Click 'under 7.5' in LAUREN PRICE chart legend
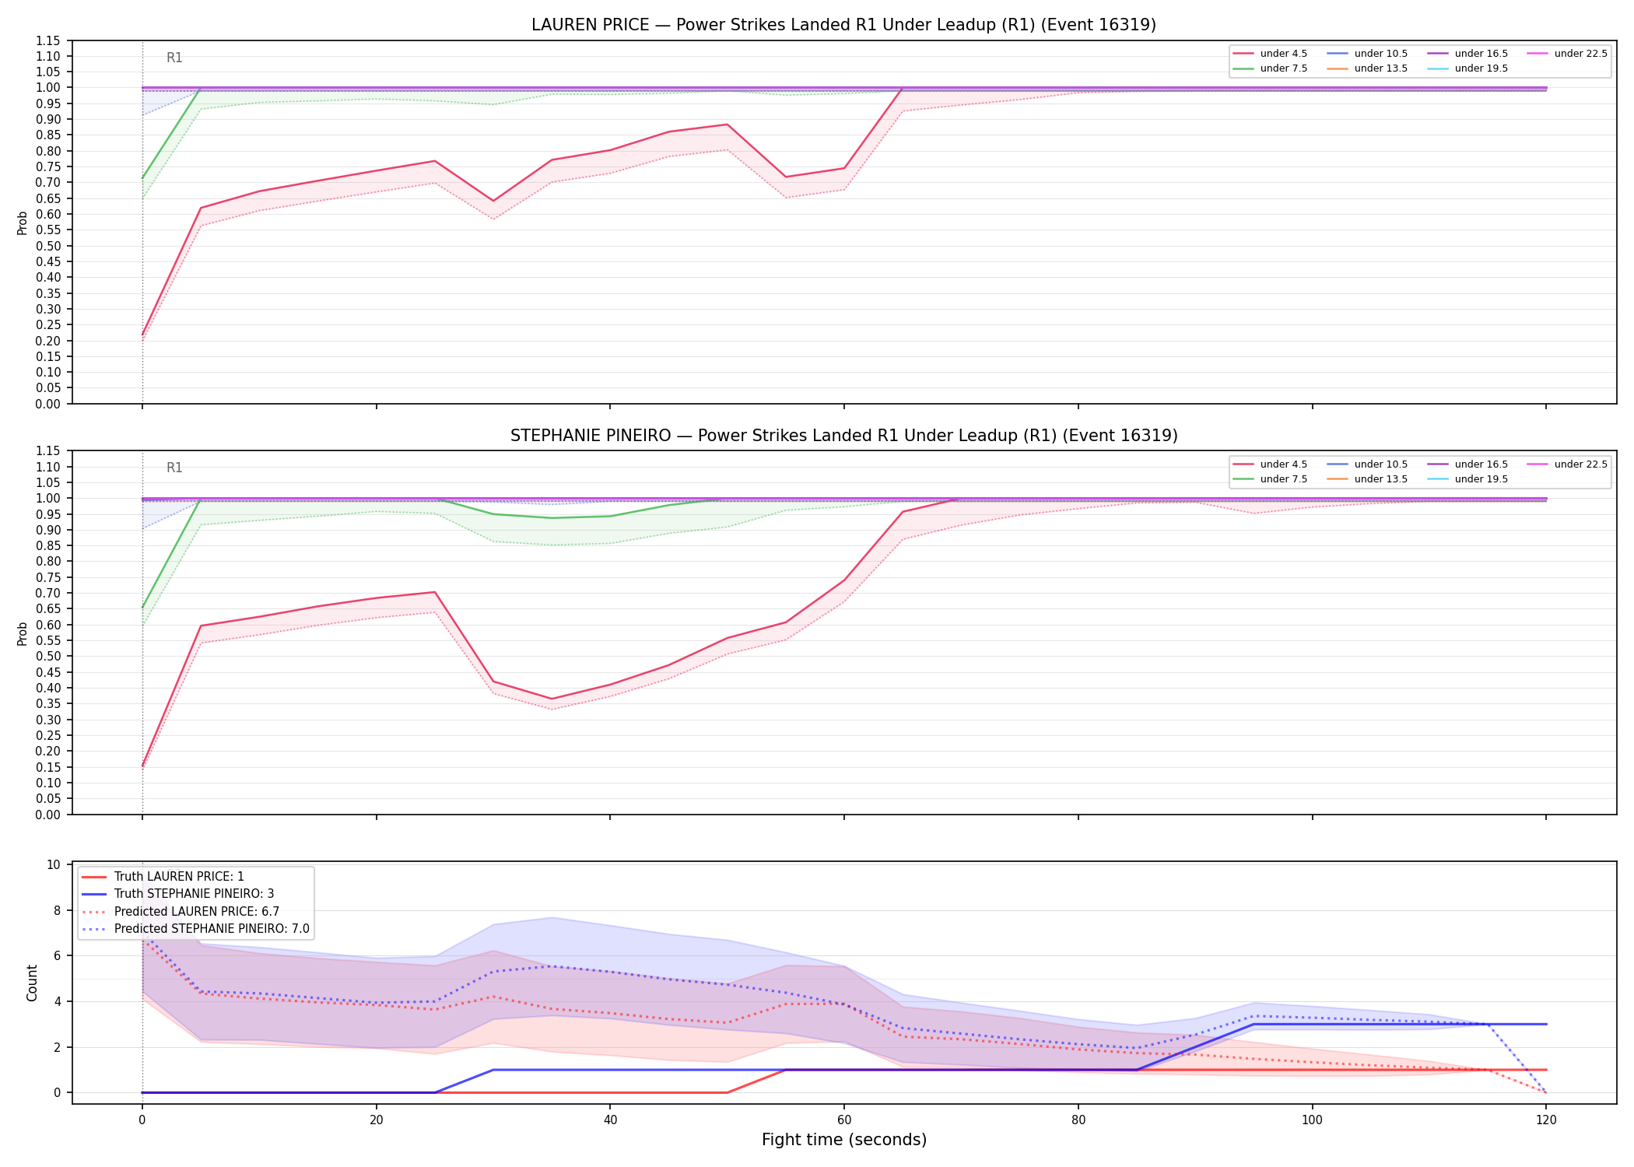The height and width of the screenshot is (1167, 1634). pyautogui.click(x=1271, y=68)
